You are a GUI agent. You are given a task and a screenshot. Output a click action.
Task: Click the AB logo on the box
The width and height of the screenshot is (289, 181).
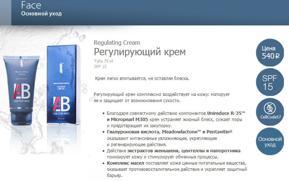pyautogui.click(x=62, y=104)
